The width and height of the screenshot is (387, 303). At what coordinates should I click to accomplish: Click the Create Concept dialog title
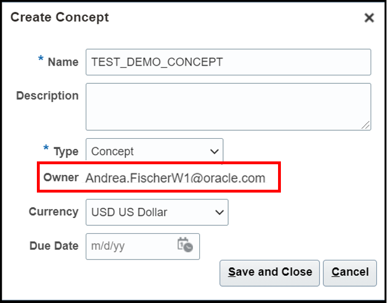[x=60, y=18]
